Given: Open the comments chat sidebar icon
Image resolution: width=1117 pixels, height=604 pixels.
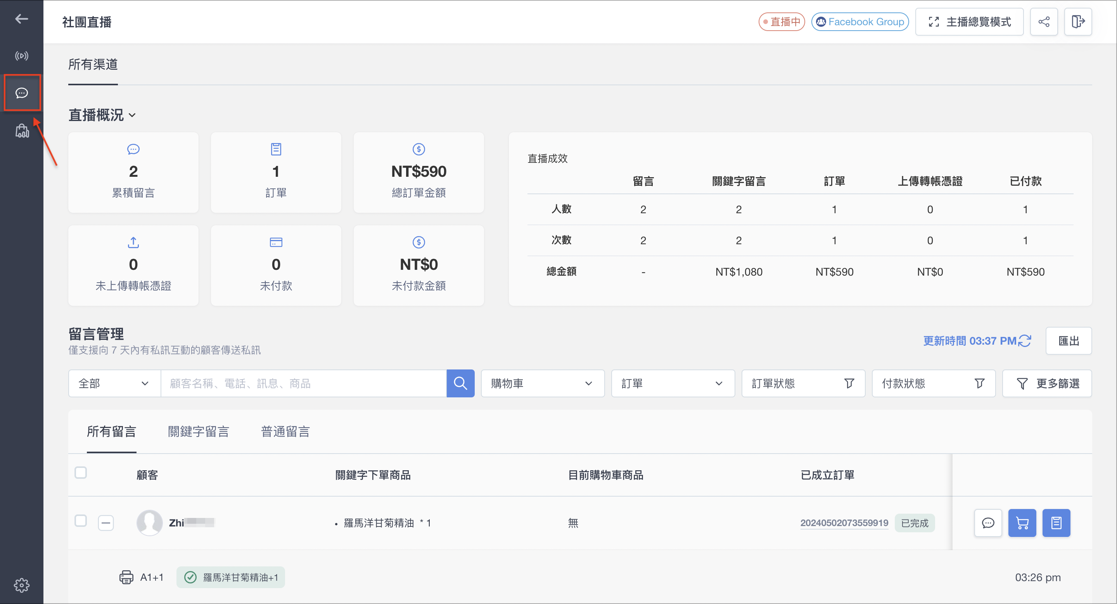Looking at the screenshot, I should pyautogui.click(x=22, y=93).
